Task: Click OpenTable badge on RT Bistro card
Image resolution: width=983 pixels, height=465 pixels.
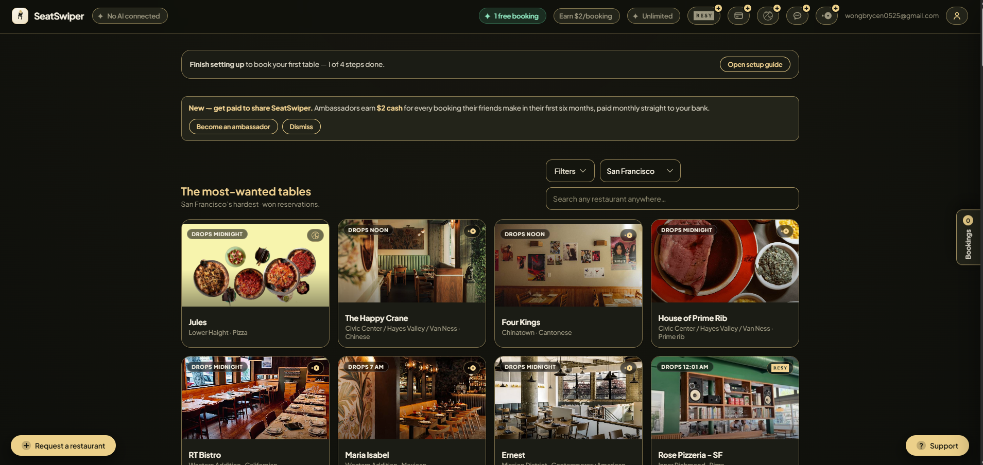Action: [x=315, y=368]
